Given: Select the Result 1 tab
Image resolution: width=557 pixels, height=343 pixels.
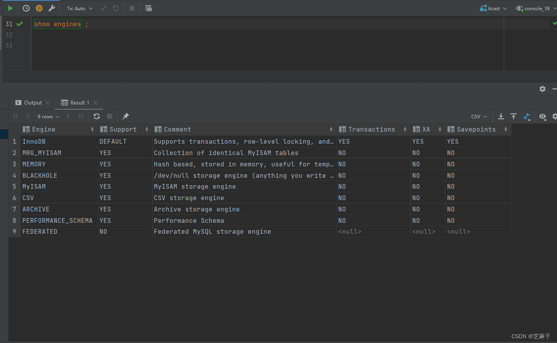Looking at the screenshot, I should click(79, 103).
